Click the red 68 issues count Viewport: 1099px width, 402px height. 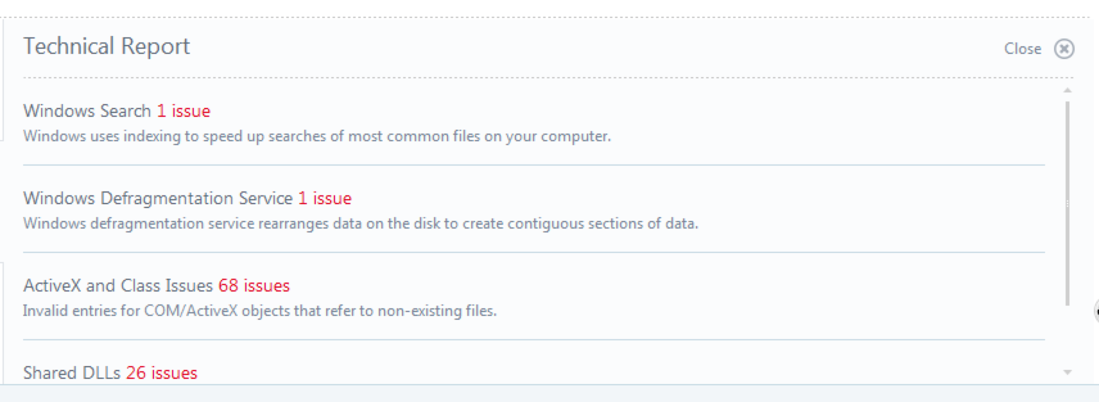coord(254,286)
